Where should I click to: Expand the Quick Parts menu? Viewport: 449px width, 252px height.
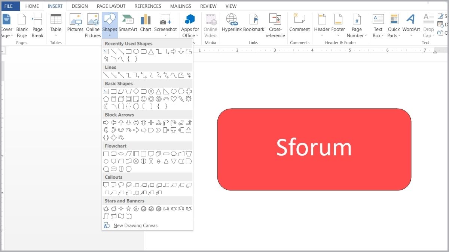[x=394, y=26]
